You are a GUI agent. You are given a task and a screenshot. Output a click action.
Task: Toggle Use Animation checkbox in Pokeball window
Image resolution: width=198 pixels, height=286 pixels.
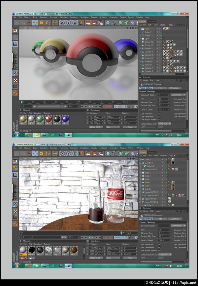pyautogui.click(x=159, y=113)
